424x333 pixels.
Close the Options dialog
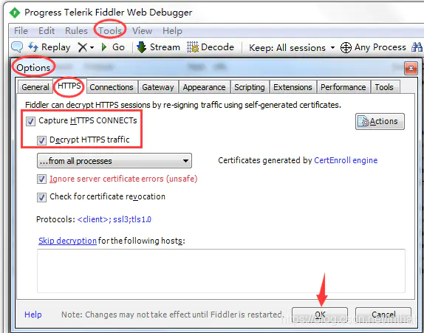tap(411, 68)
